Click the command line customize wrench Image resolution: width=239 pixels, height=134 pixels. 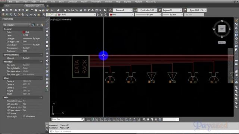pos(47,130)
